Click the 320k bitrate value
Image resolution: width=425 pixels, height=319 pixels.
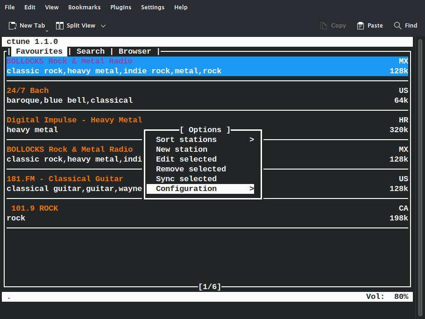[399, 130]
